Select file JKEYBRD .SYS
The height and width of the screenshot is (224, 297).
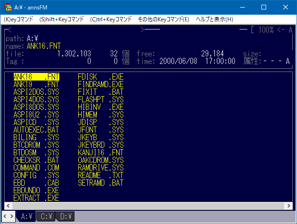[101, 145]
